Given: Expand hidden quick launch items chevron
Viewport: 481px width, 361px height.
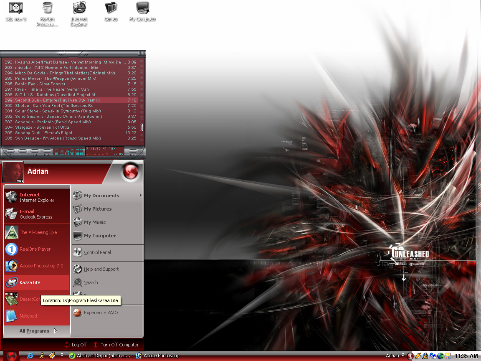Looking at the screenshot, I should pos(62,355).
